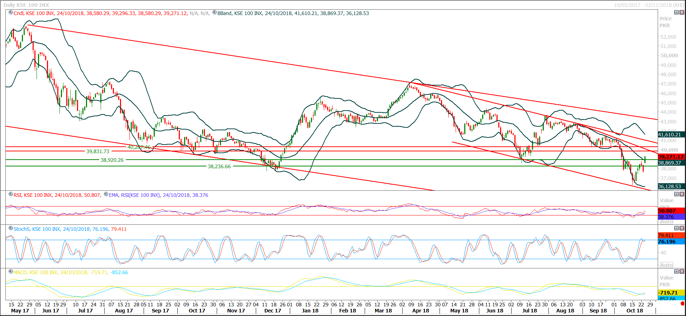
Task: Maximize the RSI indicator pane
Action: point(676,194)
